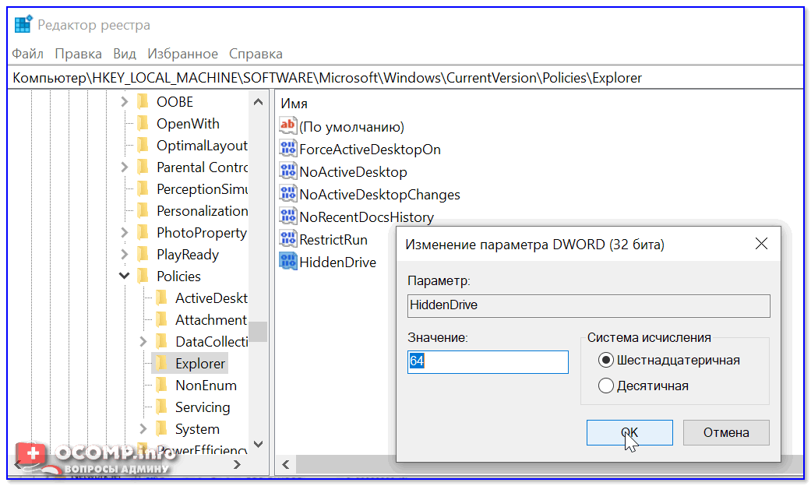The width and height of the screenshot is (811, 486).
Task: Collapse the Policies tree node
Action: (x=124, y=276)
